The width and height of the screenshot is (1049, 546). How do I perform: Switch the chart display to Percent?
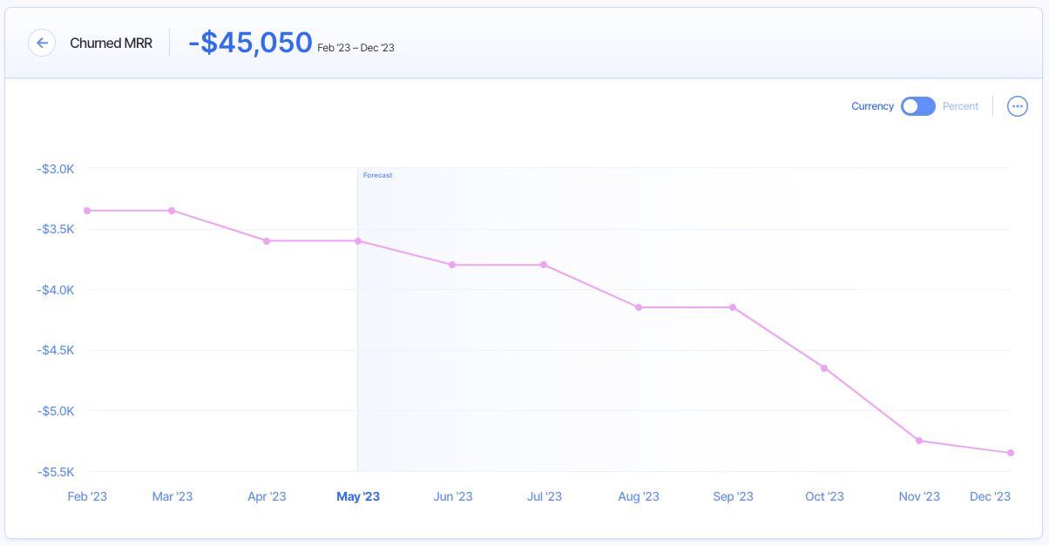click(960, 105)
